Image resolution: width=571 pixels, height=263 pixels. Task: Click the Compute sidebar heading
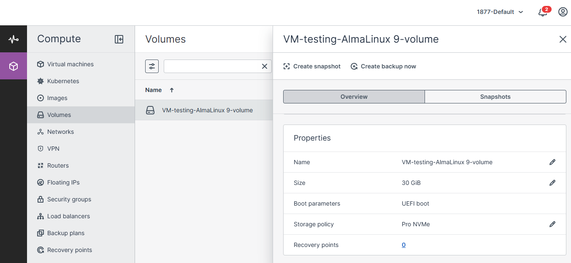(x=59, y=39)
